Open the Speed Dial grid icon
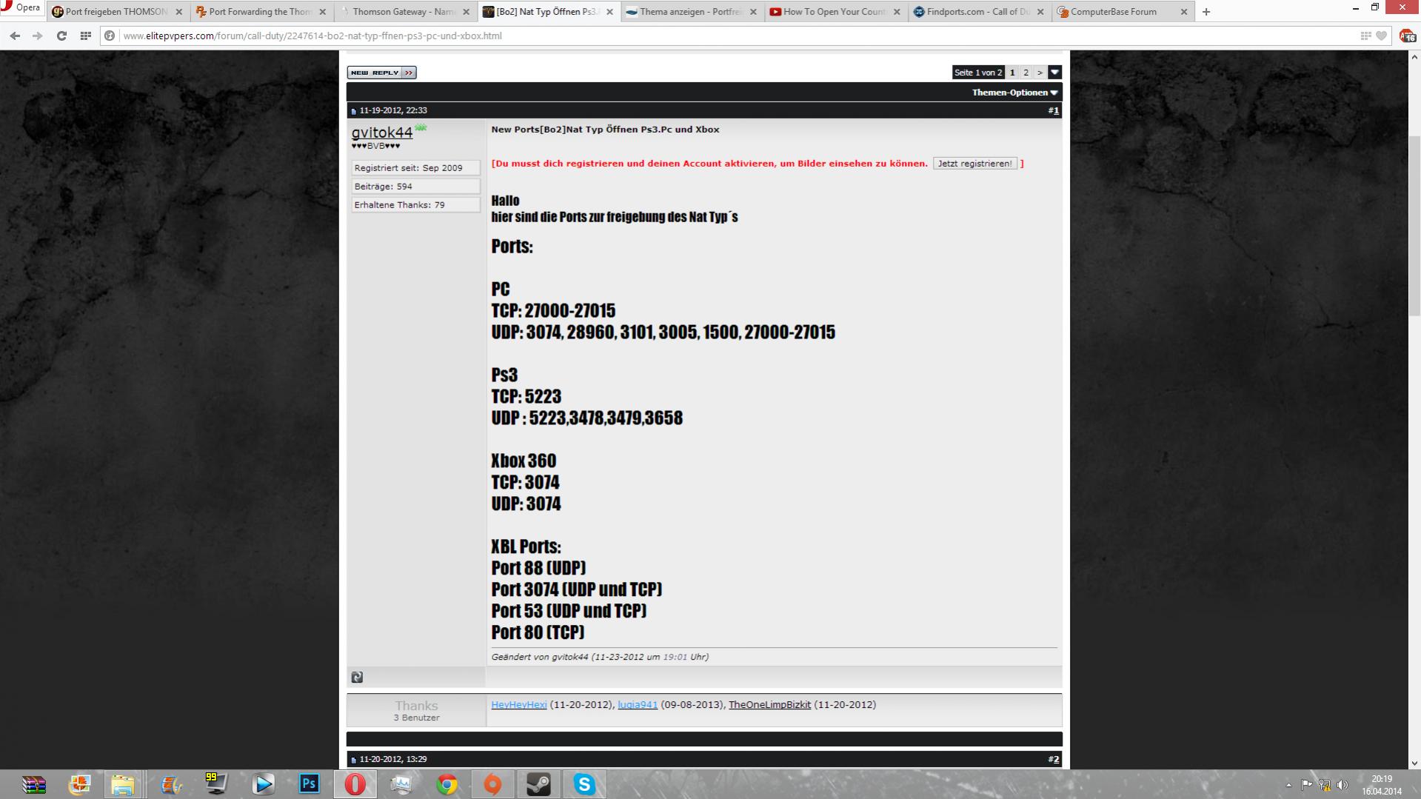Screen dimensions: 1421x799 coord(86,36)
